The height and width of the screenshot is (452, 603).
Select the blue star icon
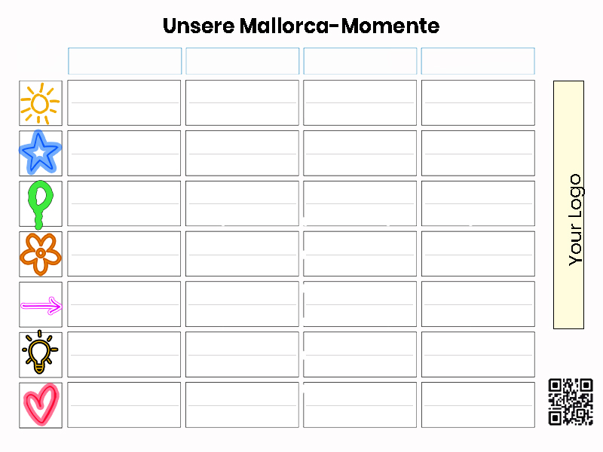(41, 153)
